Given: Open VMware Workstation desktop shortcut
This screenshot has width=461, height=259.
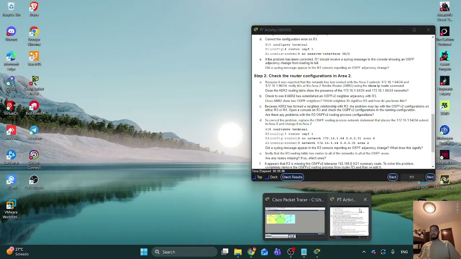Looking at the screenshot, I should [x=11, y=210].
